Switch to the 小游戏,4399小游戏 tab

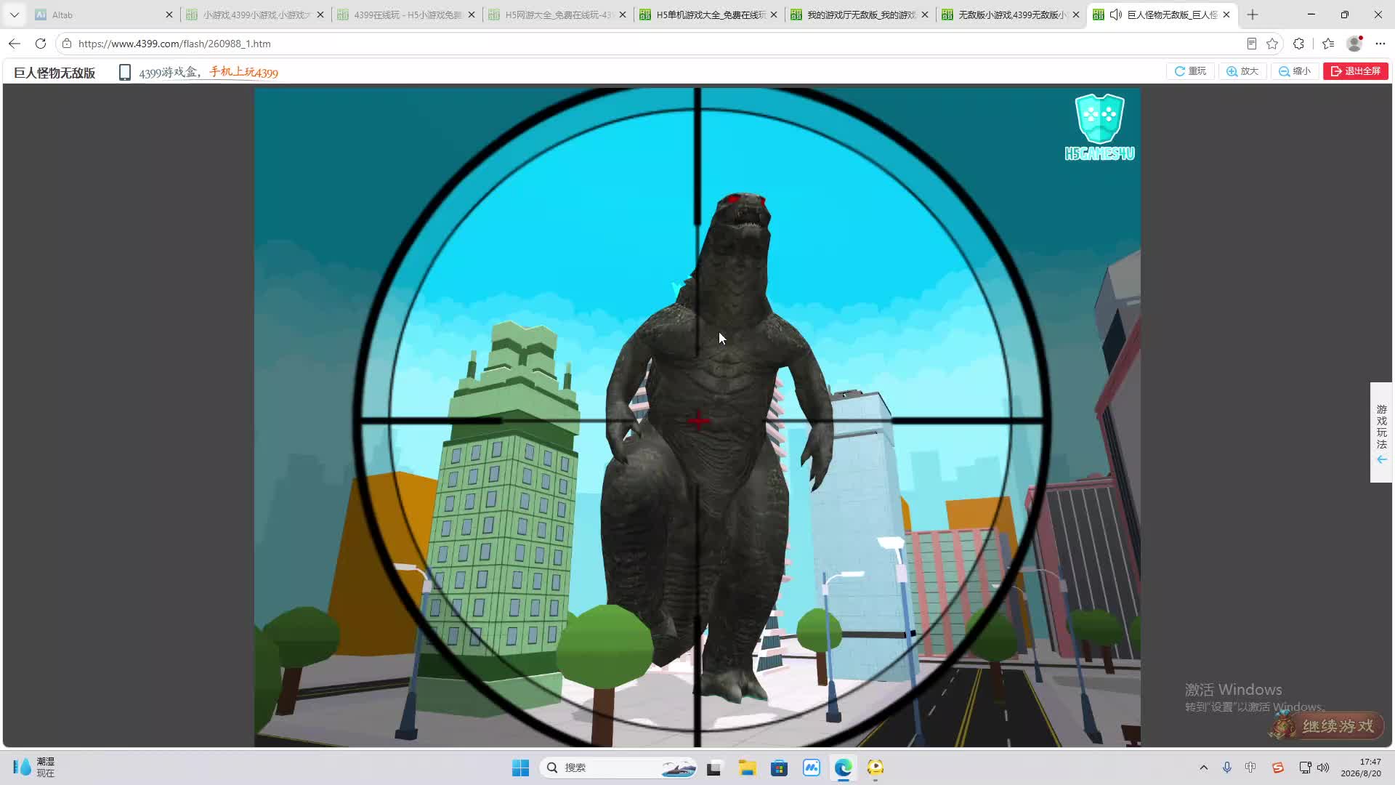(255, 15)
